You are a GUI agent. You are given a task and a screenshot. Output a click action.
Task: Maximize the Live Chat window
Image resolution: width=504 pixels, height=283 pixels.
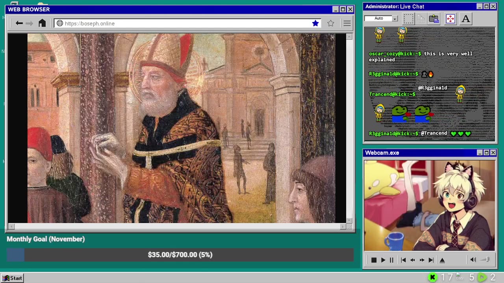(486, 6)
